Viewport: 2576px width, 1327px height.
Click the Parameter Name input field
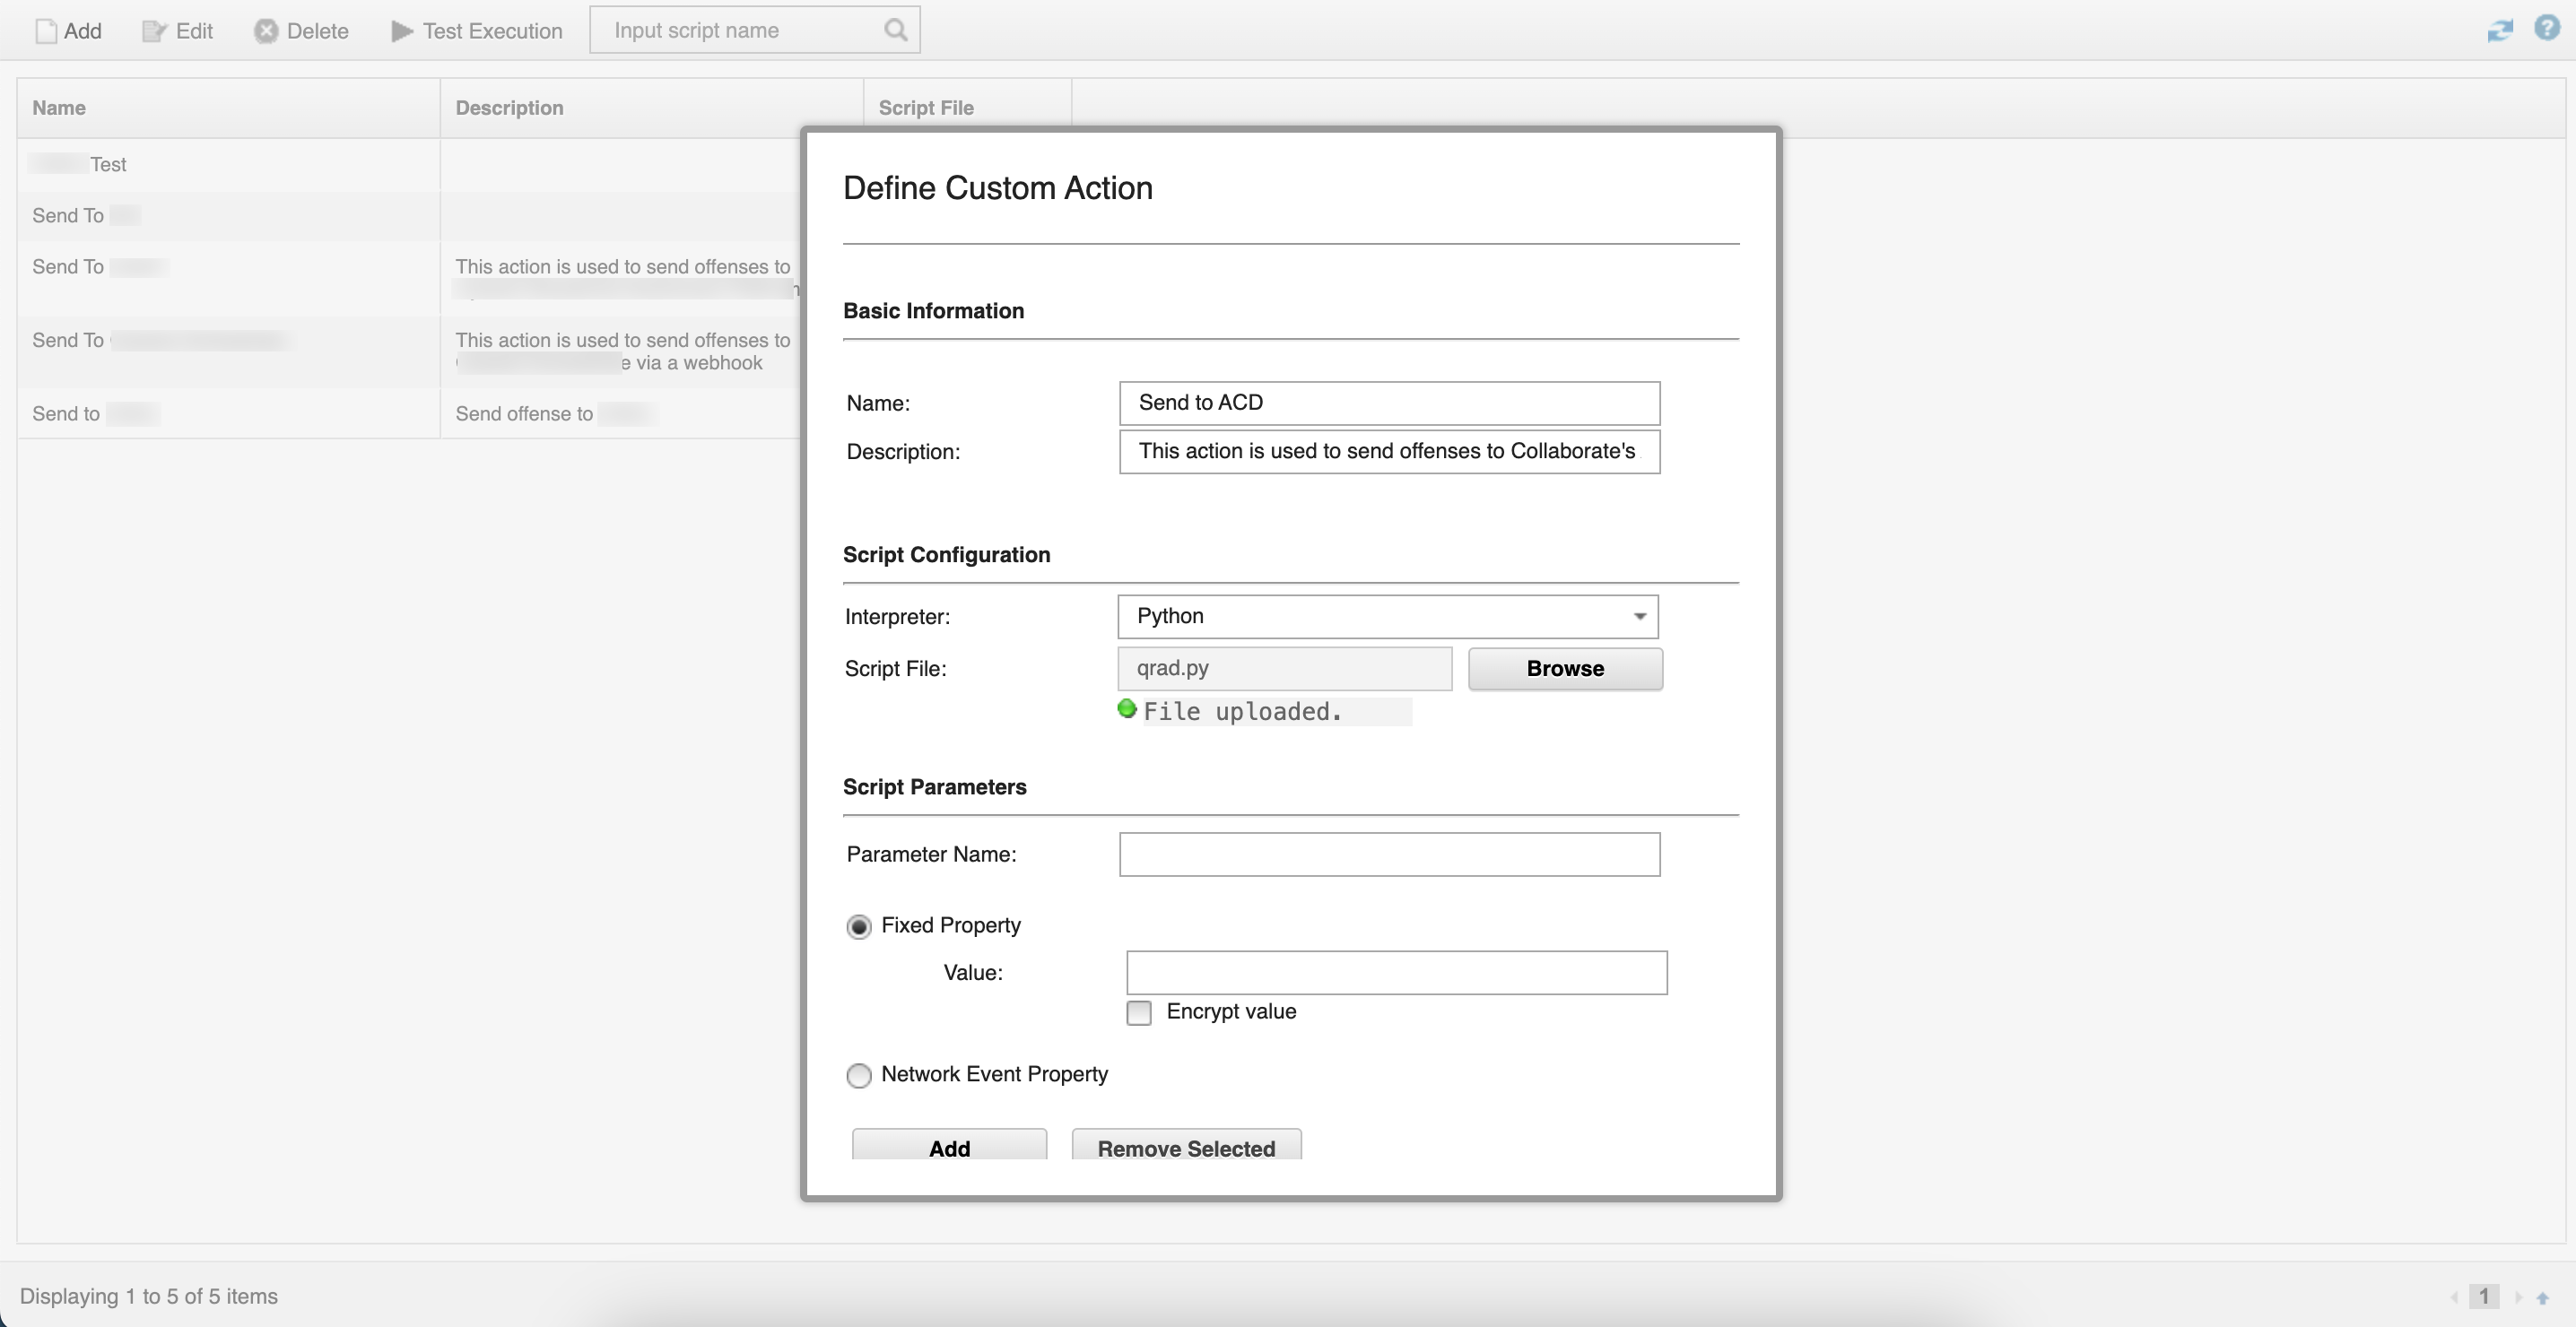click(1388, 854)
